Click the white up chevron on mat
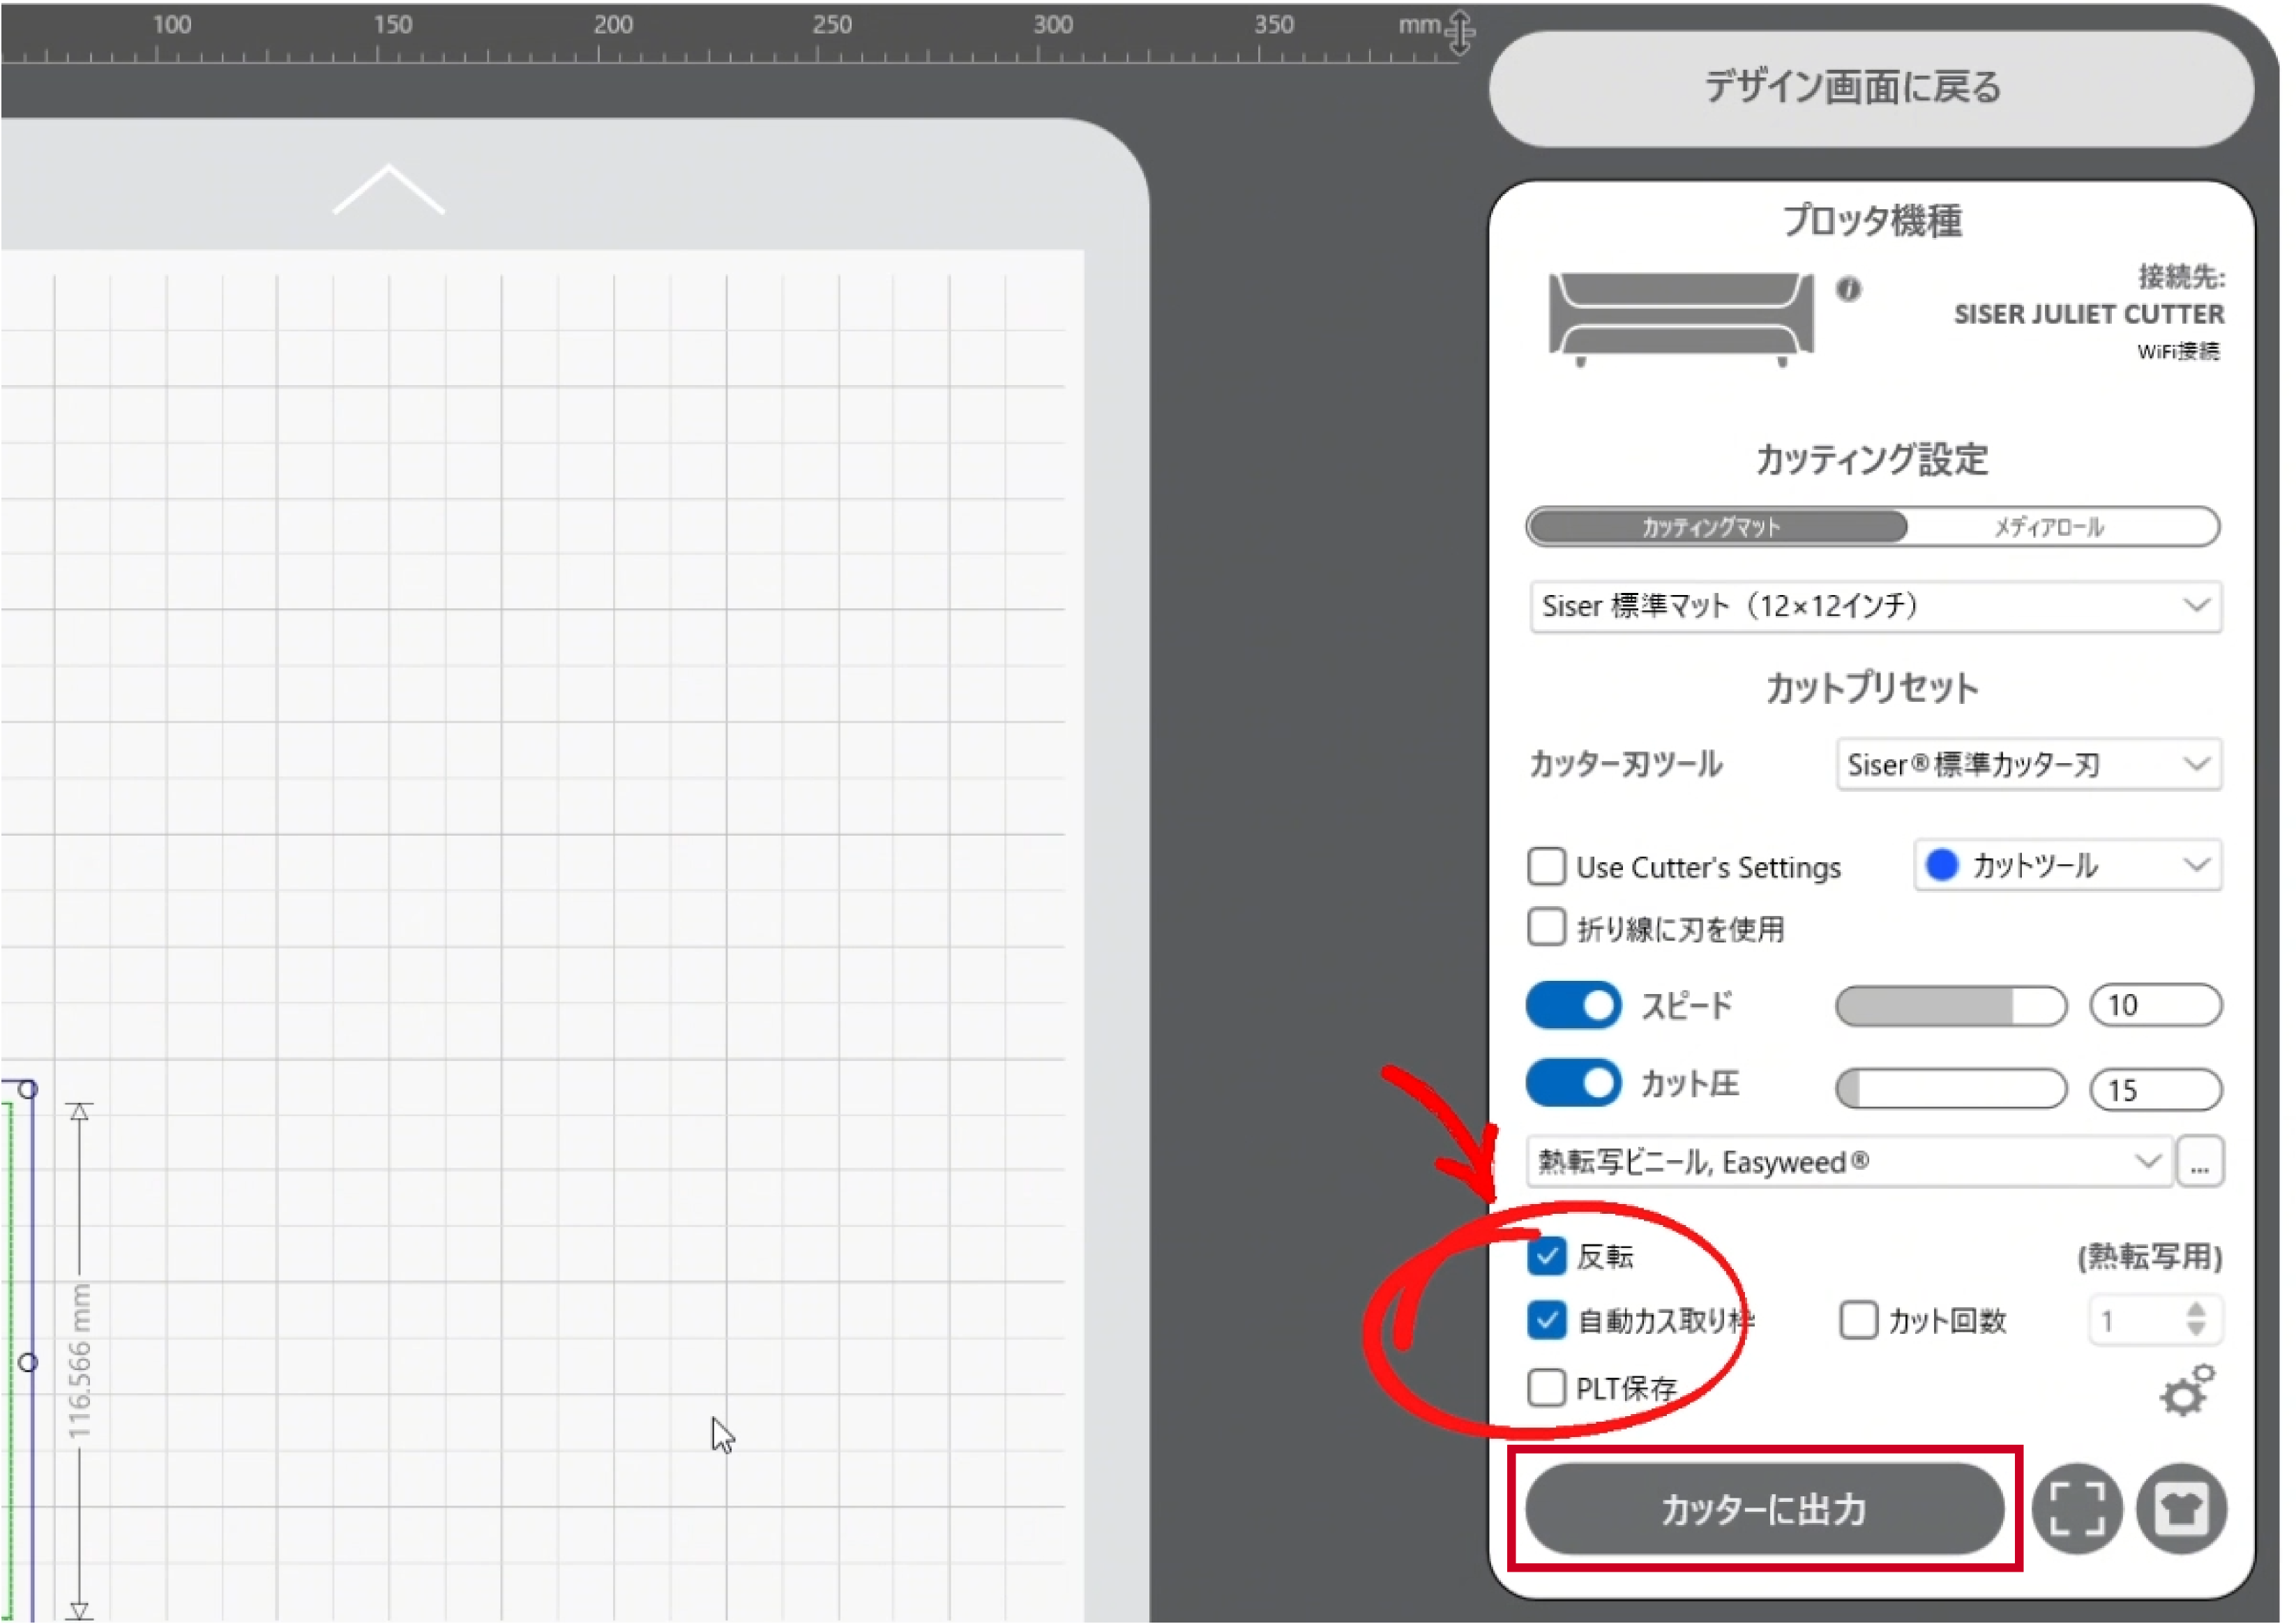Image resolution: width=2296 pixels, height=1624 pixels. [x=388, y=189]
